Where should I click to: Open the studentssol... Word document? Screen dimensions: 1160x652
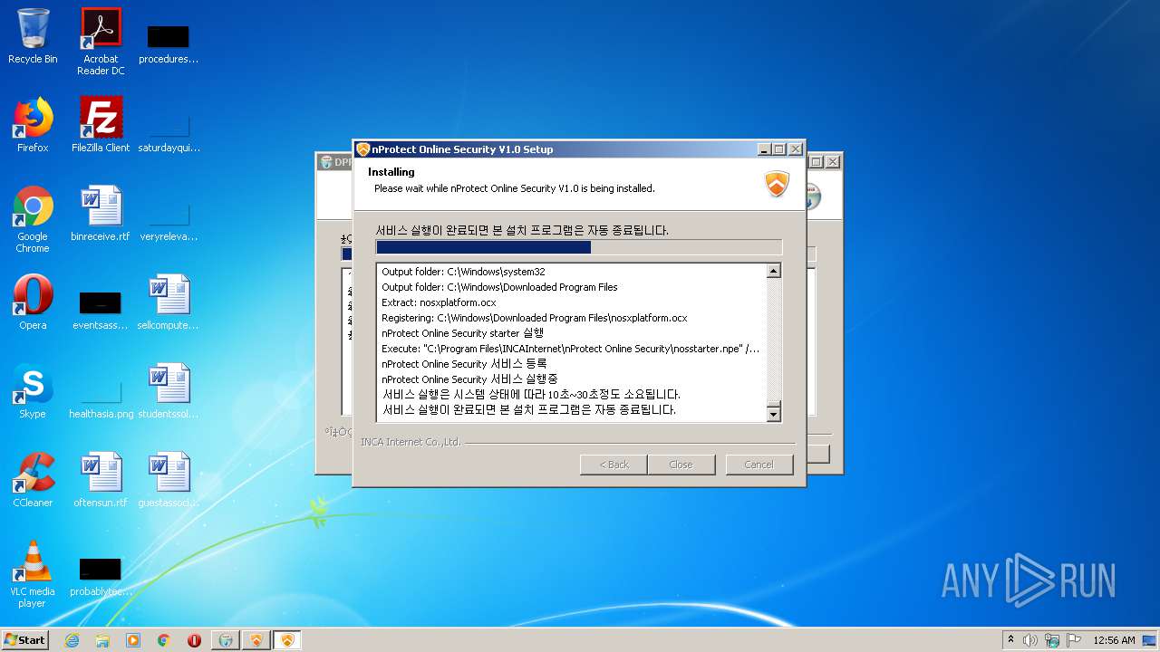pos(169,391)
